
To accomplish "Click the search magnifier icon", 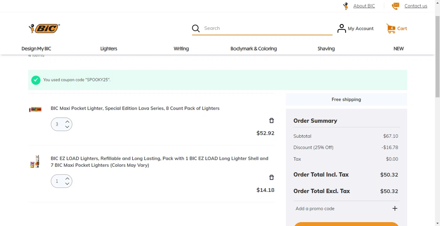I will point(196,28).
